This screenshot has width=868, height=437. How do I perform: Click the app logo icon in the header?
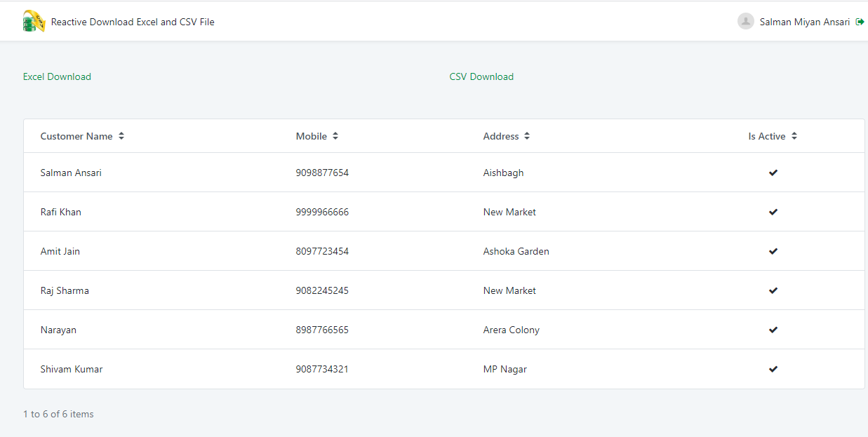(x=33, y=21)
